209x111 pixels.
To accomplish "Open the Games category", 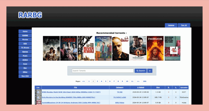I will point(25,51).
